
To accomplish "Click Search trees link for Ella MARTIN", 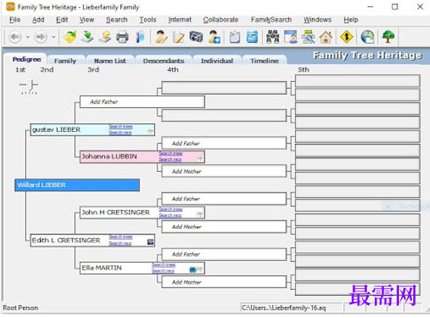I will 164,265.
